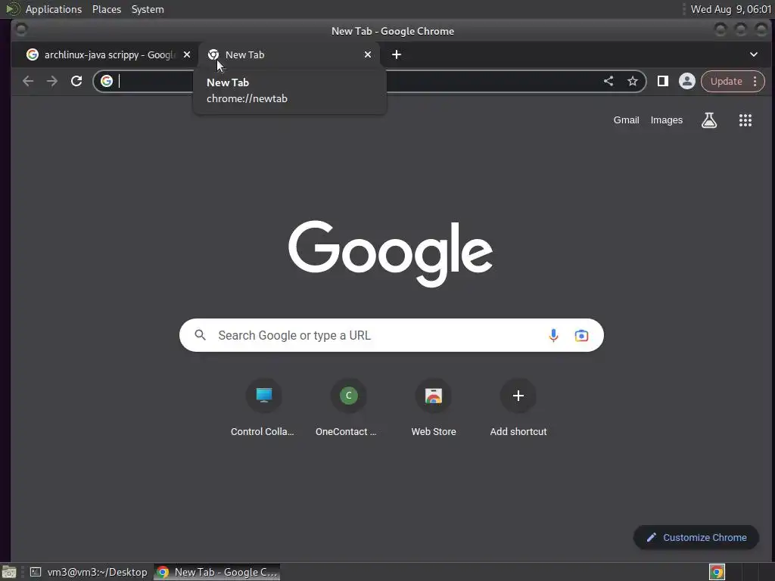Click Chrome tray icon in bottom panel
Viewport: 775px width, 581px height.
pos(717,572)
